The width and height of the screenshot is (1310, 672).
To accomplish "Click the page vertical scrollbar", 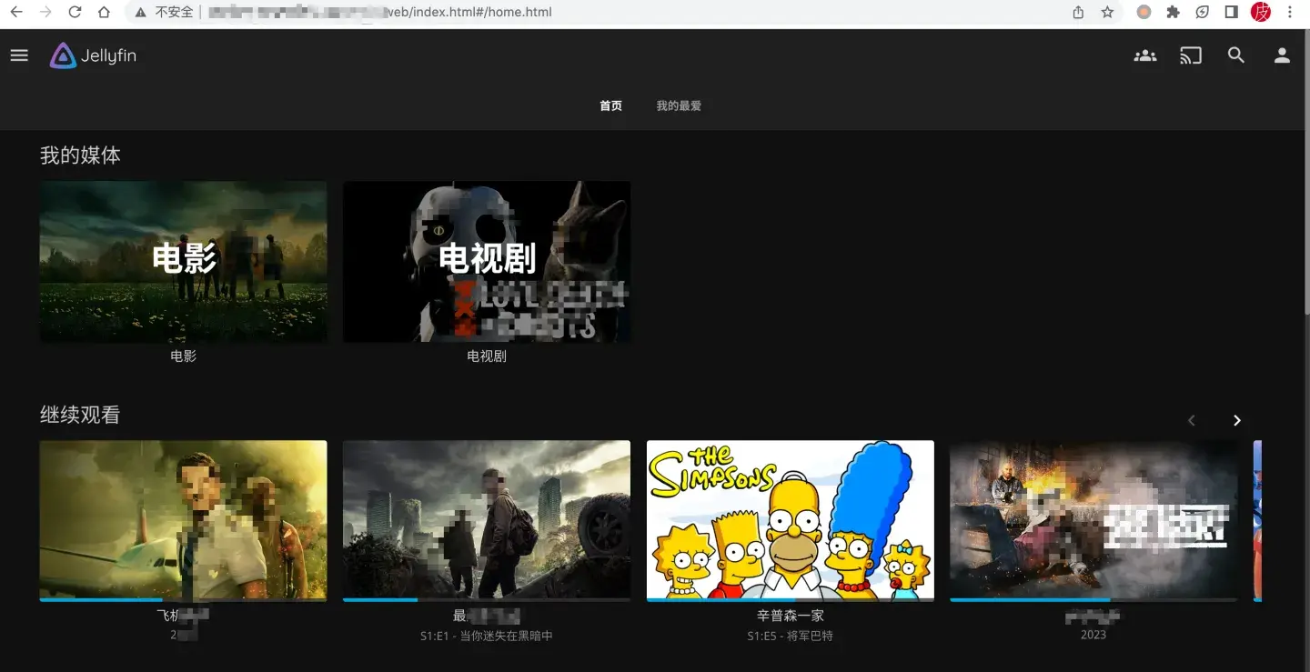I will coord(1305,173).
